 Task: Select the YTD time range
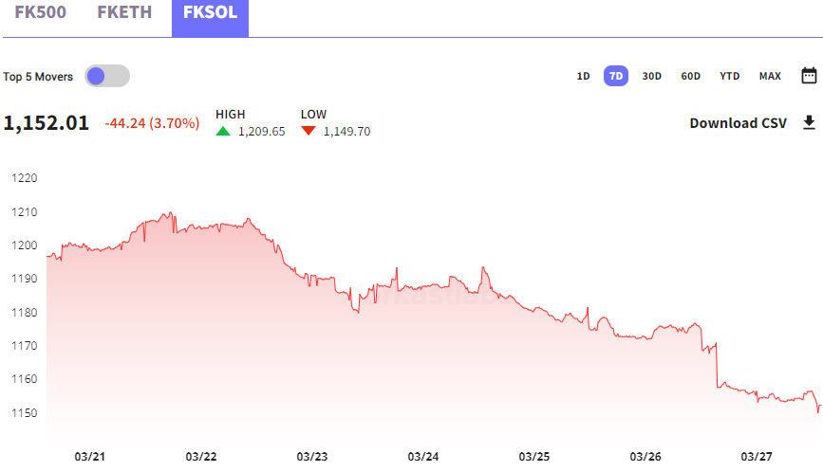(729, 77)
